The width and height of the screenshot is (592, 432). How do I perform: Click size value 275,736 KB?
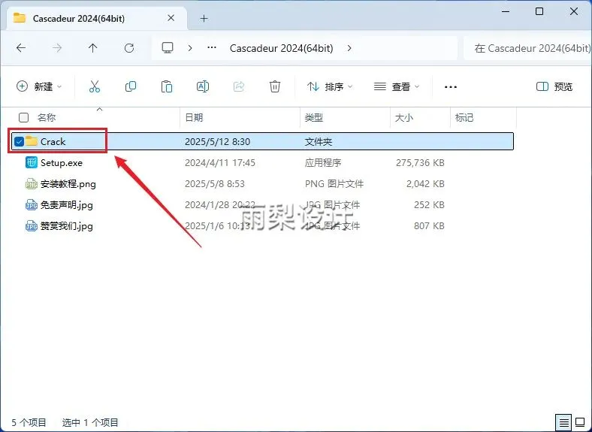[420, 162]
